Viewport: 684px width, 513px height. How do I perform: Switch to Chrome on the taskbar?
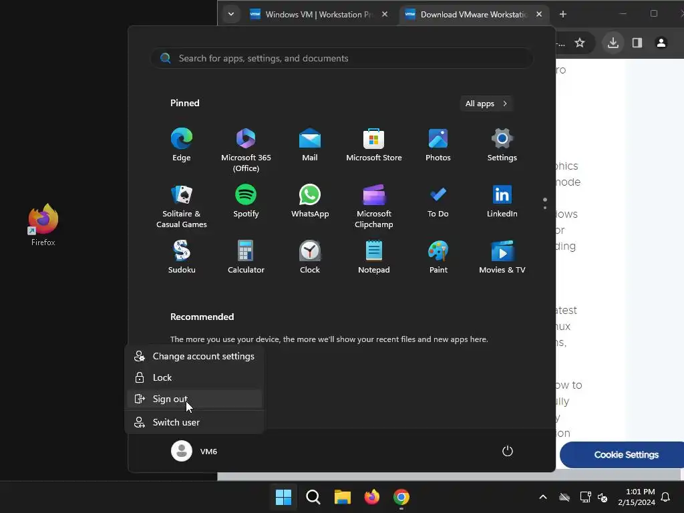(x=401, y=497)
